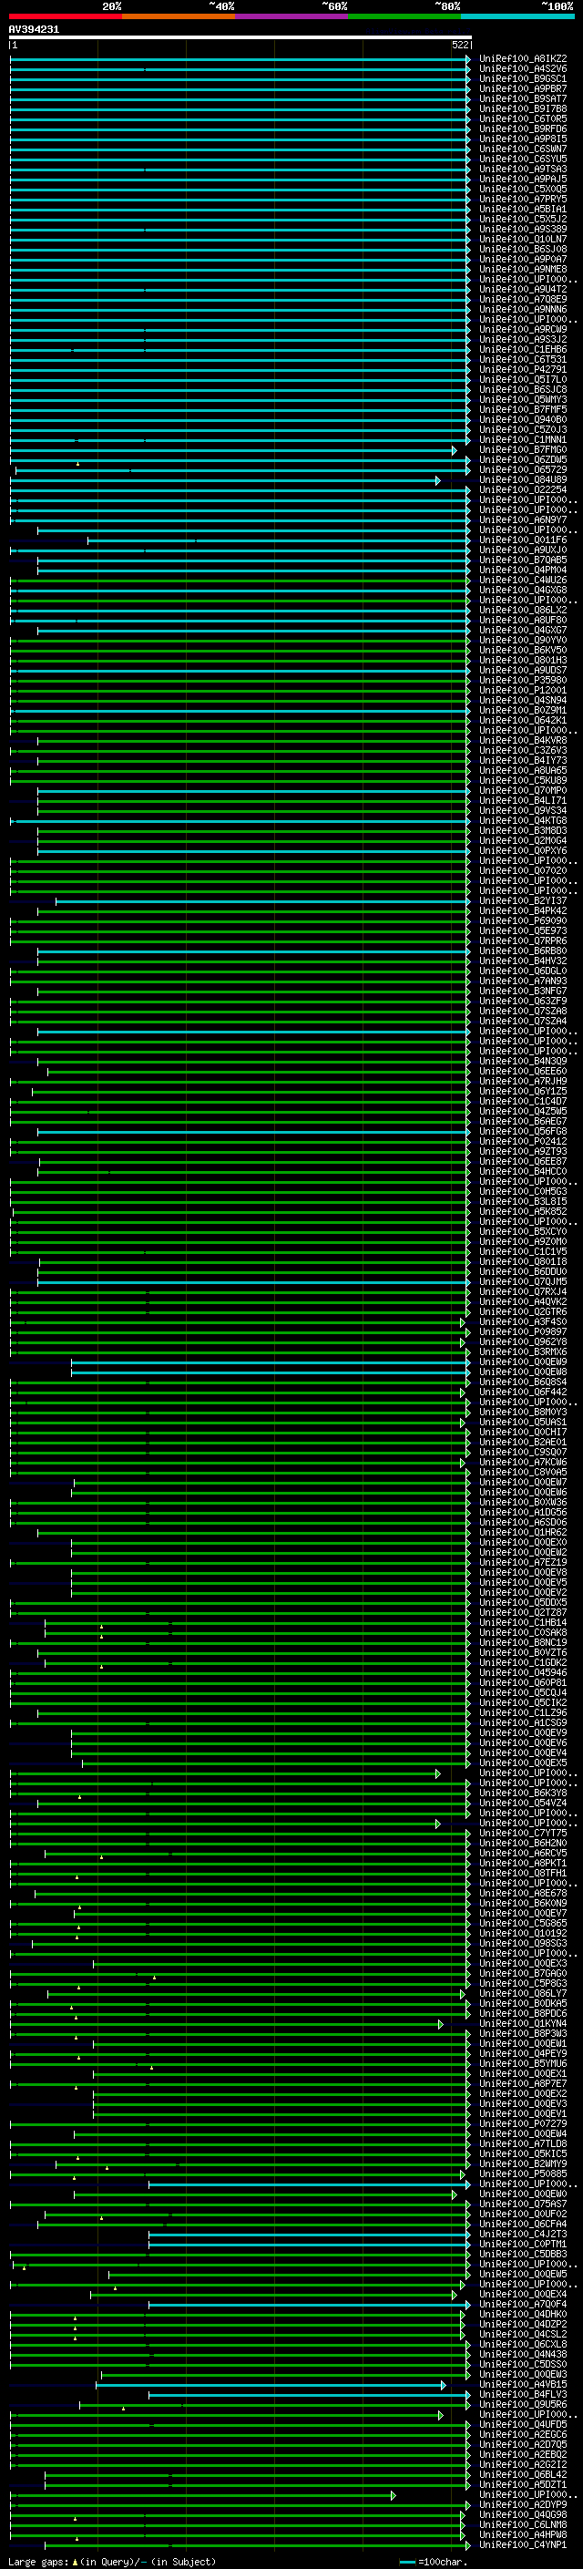
Task: Open the UniRef100_C6T0R5 entry
Action: coord(522,118)
